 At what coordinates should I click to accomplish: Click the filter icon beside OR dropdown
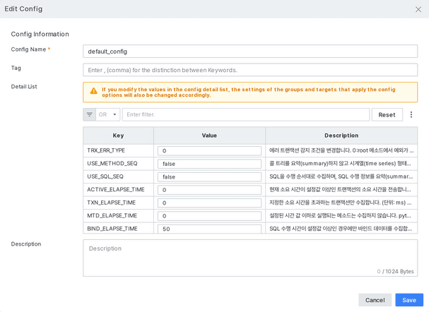point(90,114)
